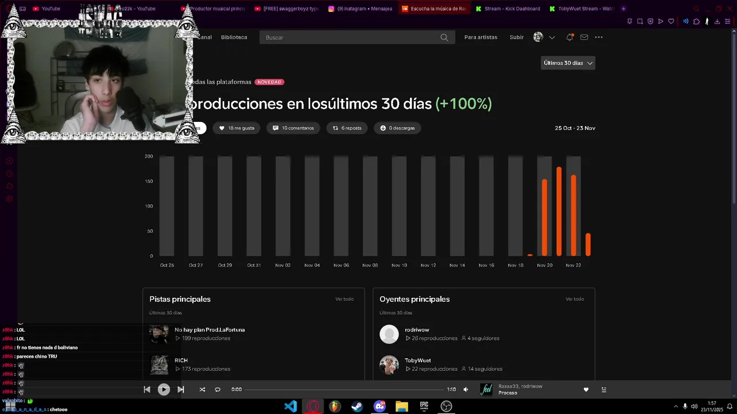This screenshot has height=414, width=737.
Task: Select the 6 reposts filter
Action: click(347, 128)
